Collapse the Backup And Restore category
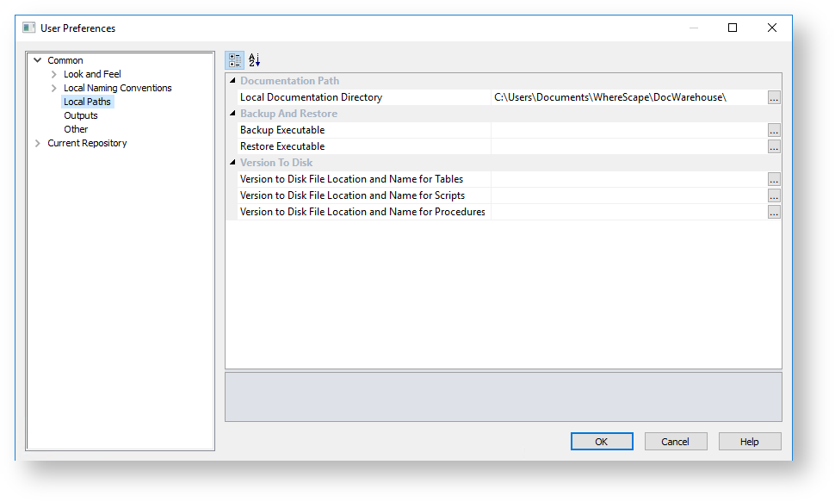Viewport: 835px width, 502px height. [232, 113]
